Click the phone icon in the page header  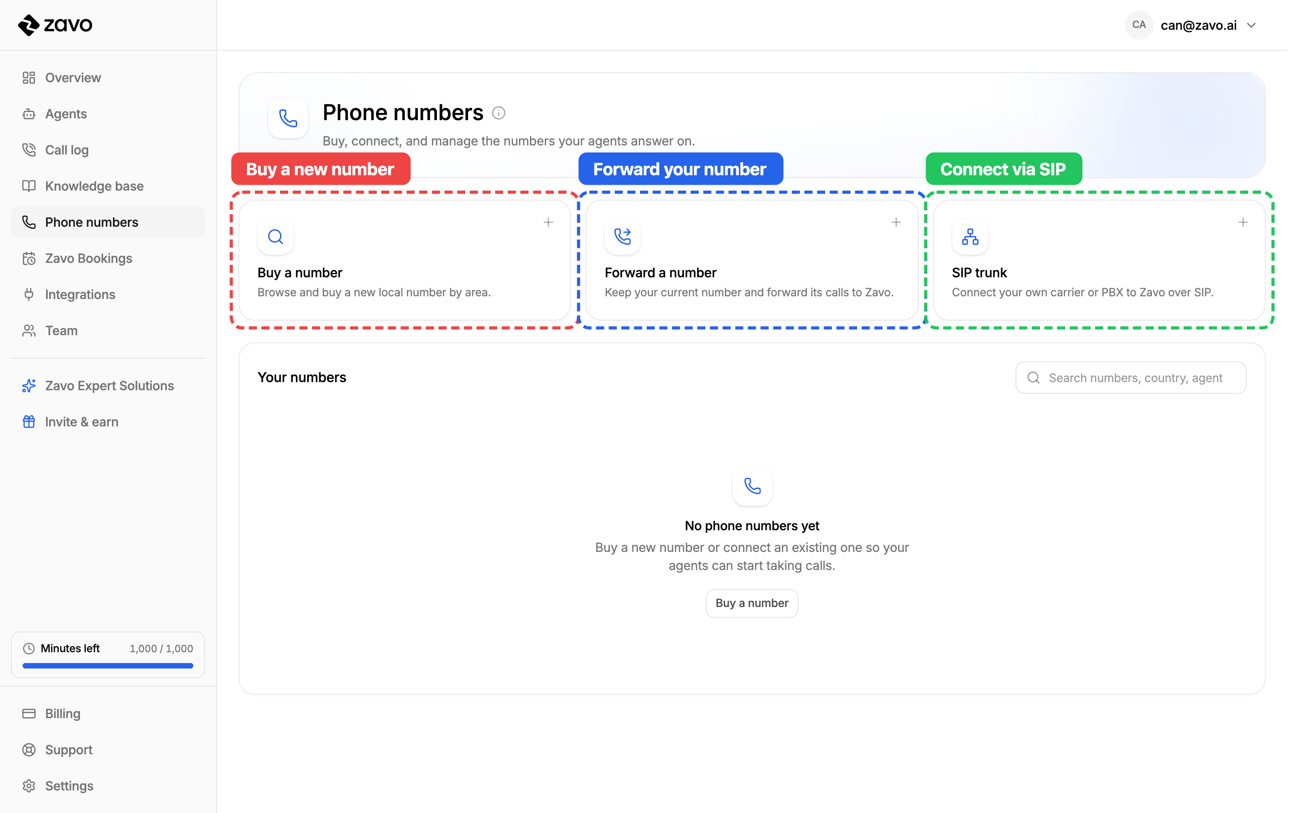tap(288, 118)
